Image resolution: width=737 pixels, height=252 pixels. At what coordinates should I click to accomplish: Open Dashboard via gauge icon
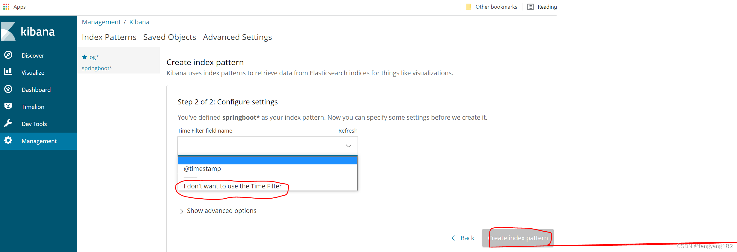[x=8, y=89]
